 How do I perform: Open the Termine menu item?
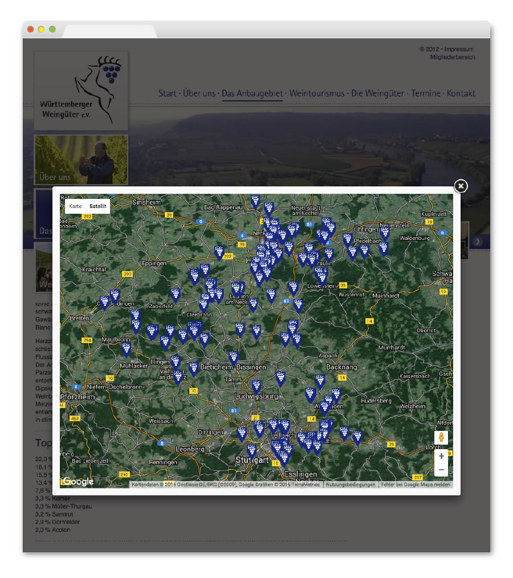tap(426, 93)
